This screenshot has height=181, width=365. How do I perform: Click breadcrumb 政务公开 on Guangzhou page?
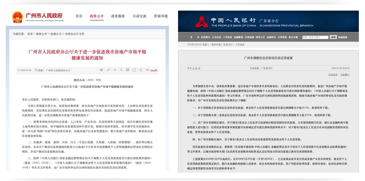(41, 34)
